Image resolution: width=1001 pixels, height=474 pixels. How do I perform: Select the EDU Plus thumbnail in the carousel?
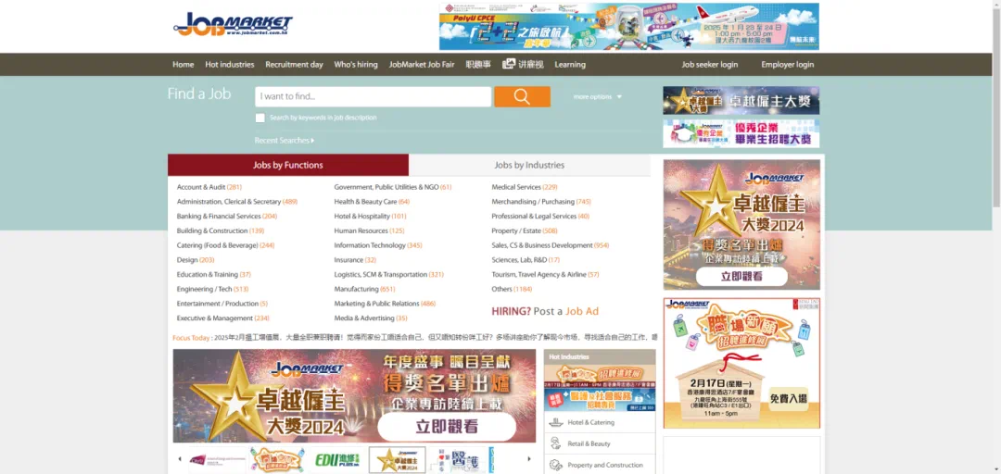tap(337, 459)
